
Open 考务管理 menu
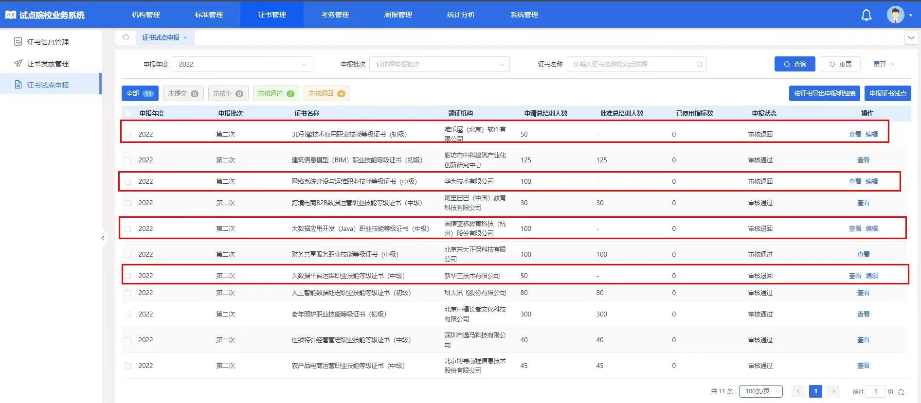335,15
